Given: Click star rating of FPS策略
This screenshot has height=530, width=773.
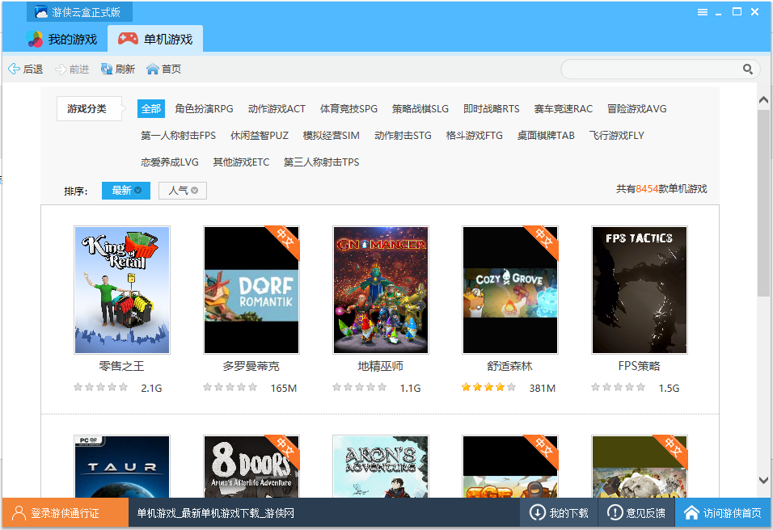Looking at the screenshot, I should point(619,387).
